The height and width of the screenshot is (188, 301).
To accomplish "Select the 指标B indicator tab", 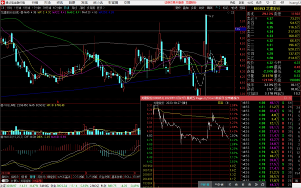I will pos(15,177).
